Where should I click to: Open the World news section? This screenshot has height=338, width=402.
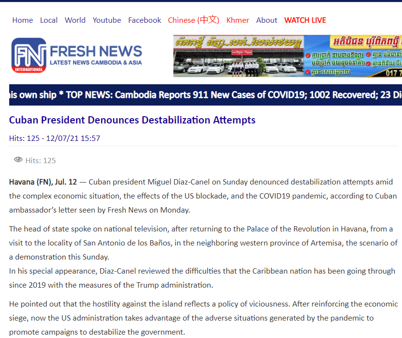pyautogui.click(x=75, y=20)
